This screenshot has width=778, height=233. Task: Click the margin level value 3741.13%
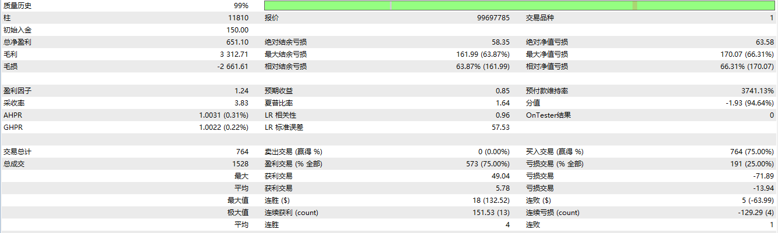758,91
